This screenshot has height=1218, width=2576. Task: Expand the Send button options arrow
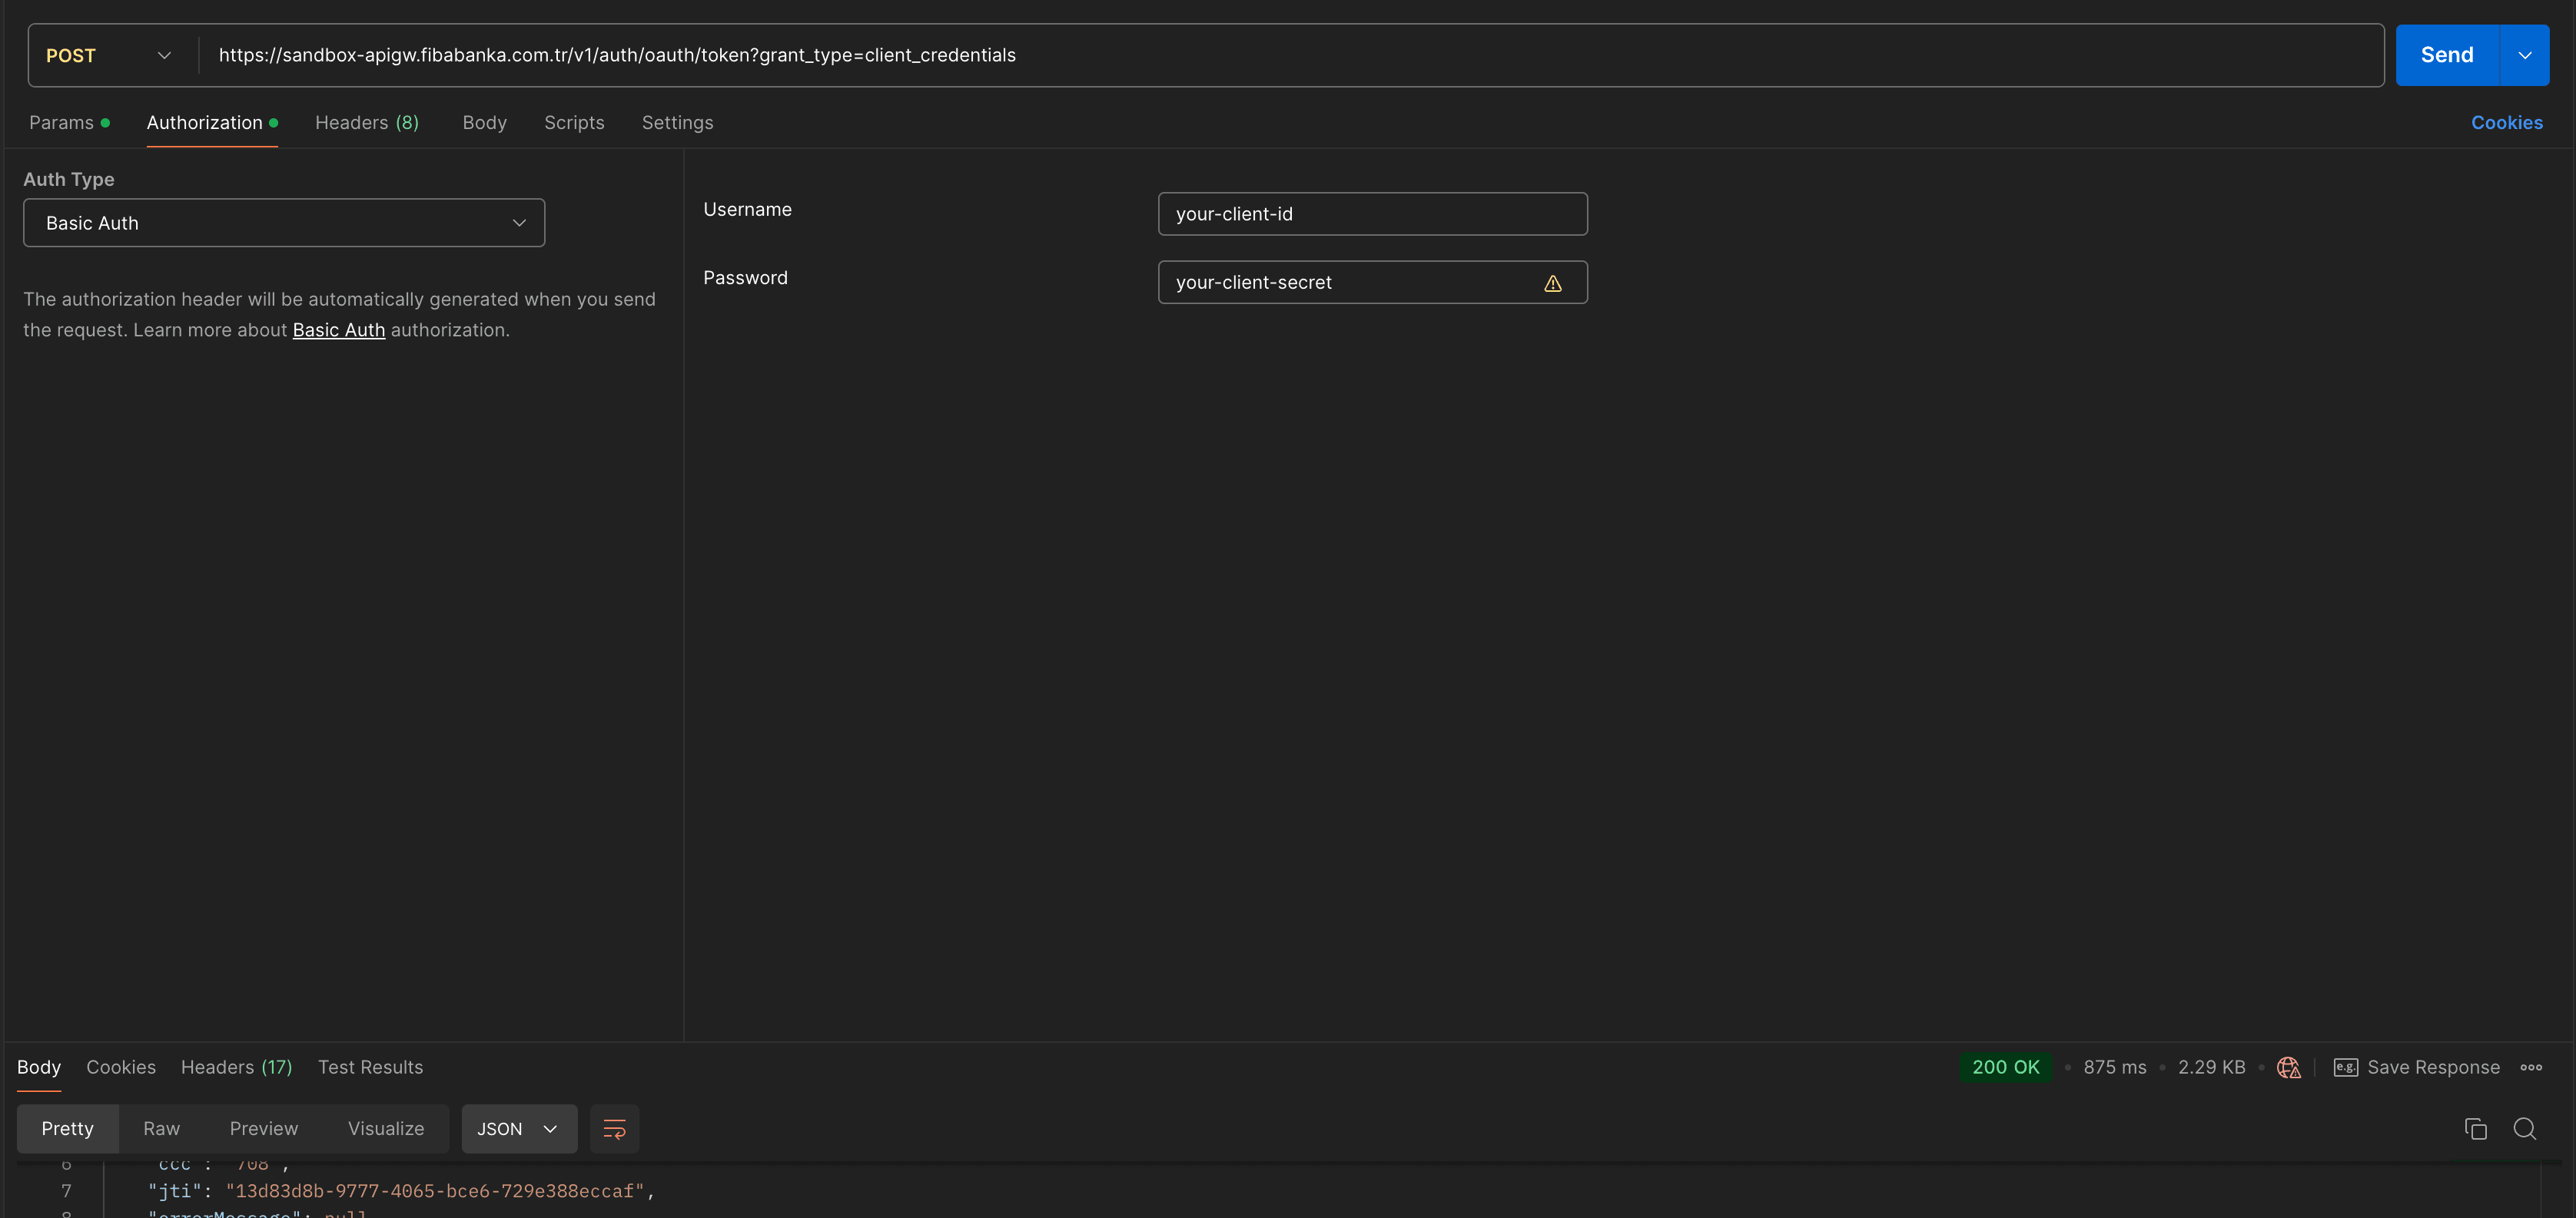coord(2524,55)
